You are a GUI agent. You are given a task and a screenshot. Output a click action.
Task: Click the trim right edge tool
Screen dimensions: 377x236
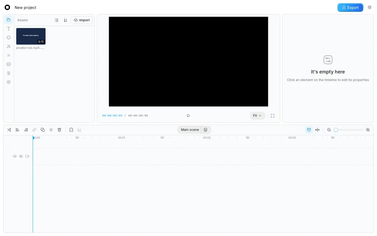[26, 130]
